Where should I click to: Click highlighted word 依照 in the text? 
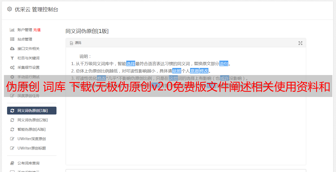pos(177,71)
